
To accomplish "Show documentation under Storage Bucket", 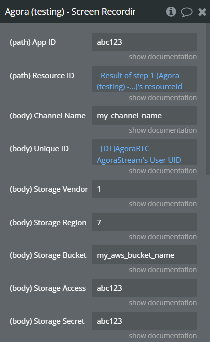I will (163, 270).
